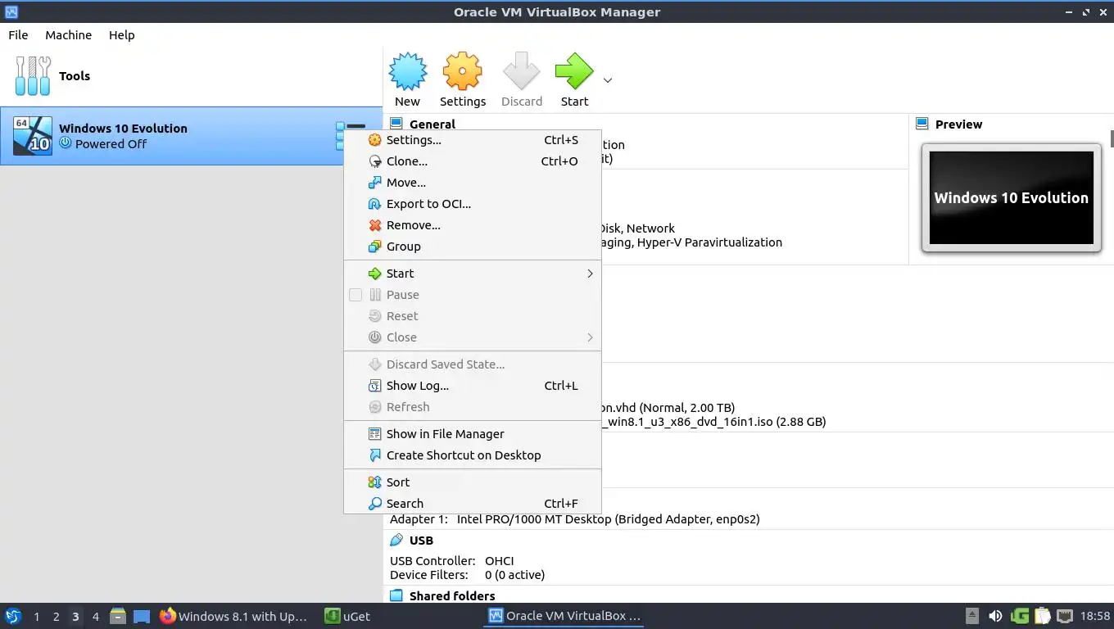
Task: Click the Windows 10 Evolution preview thumbnail
Action: pyautogui.click(x=1012, y=197)
